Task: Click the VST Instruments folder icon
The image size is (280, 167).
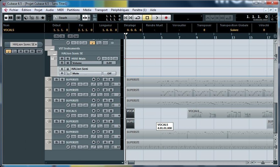Action: tap(51, 48)
